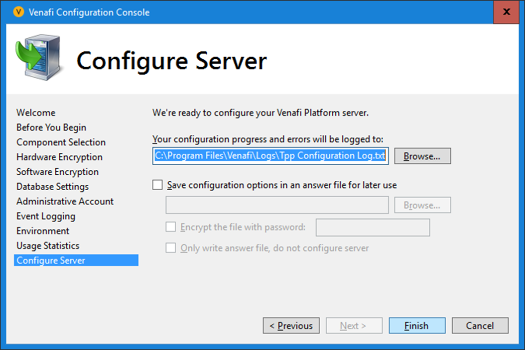Viewport: 525px width, 350px height.
Task: Go to the Environment step
Action: [x=43, y=231]
